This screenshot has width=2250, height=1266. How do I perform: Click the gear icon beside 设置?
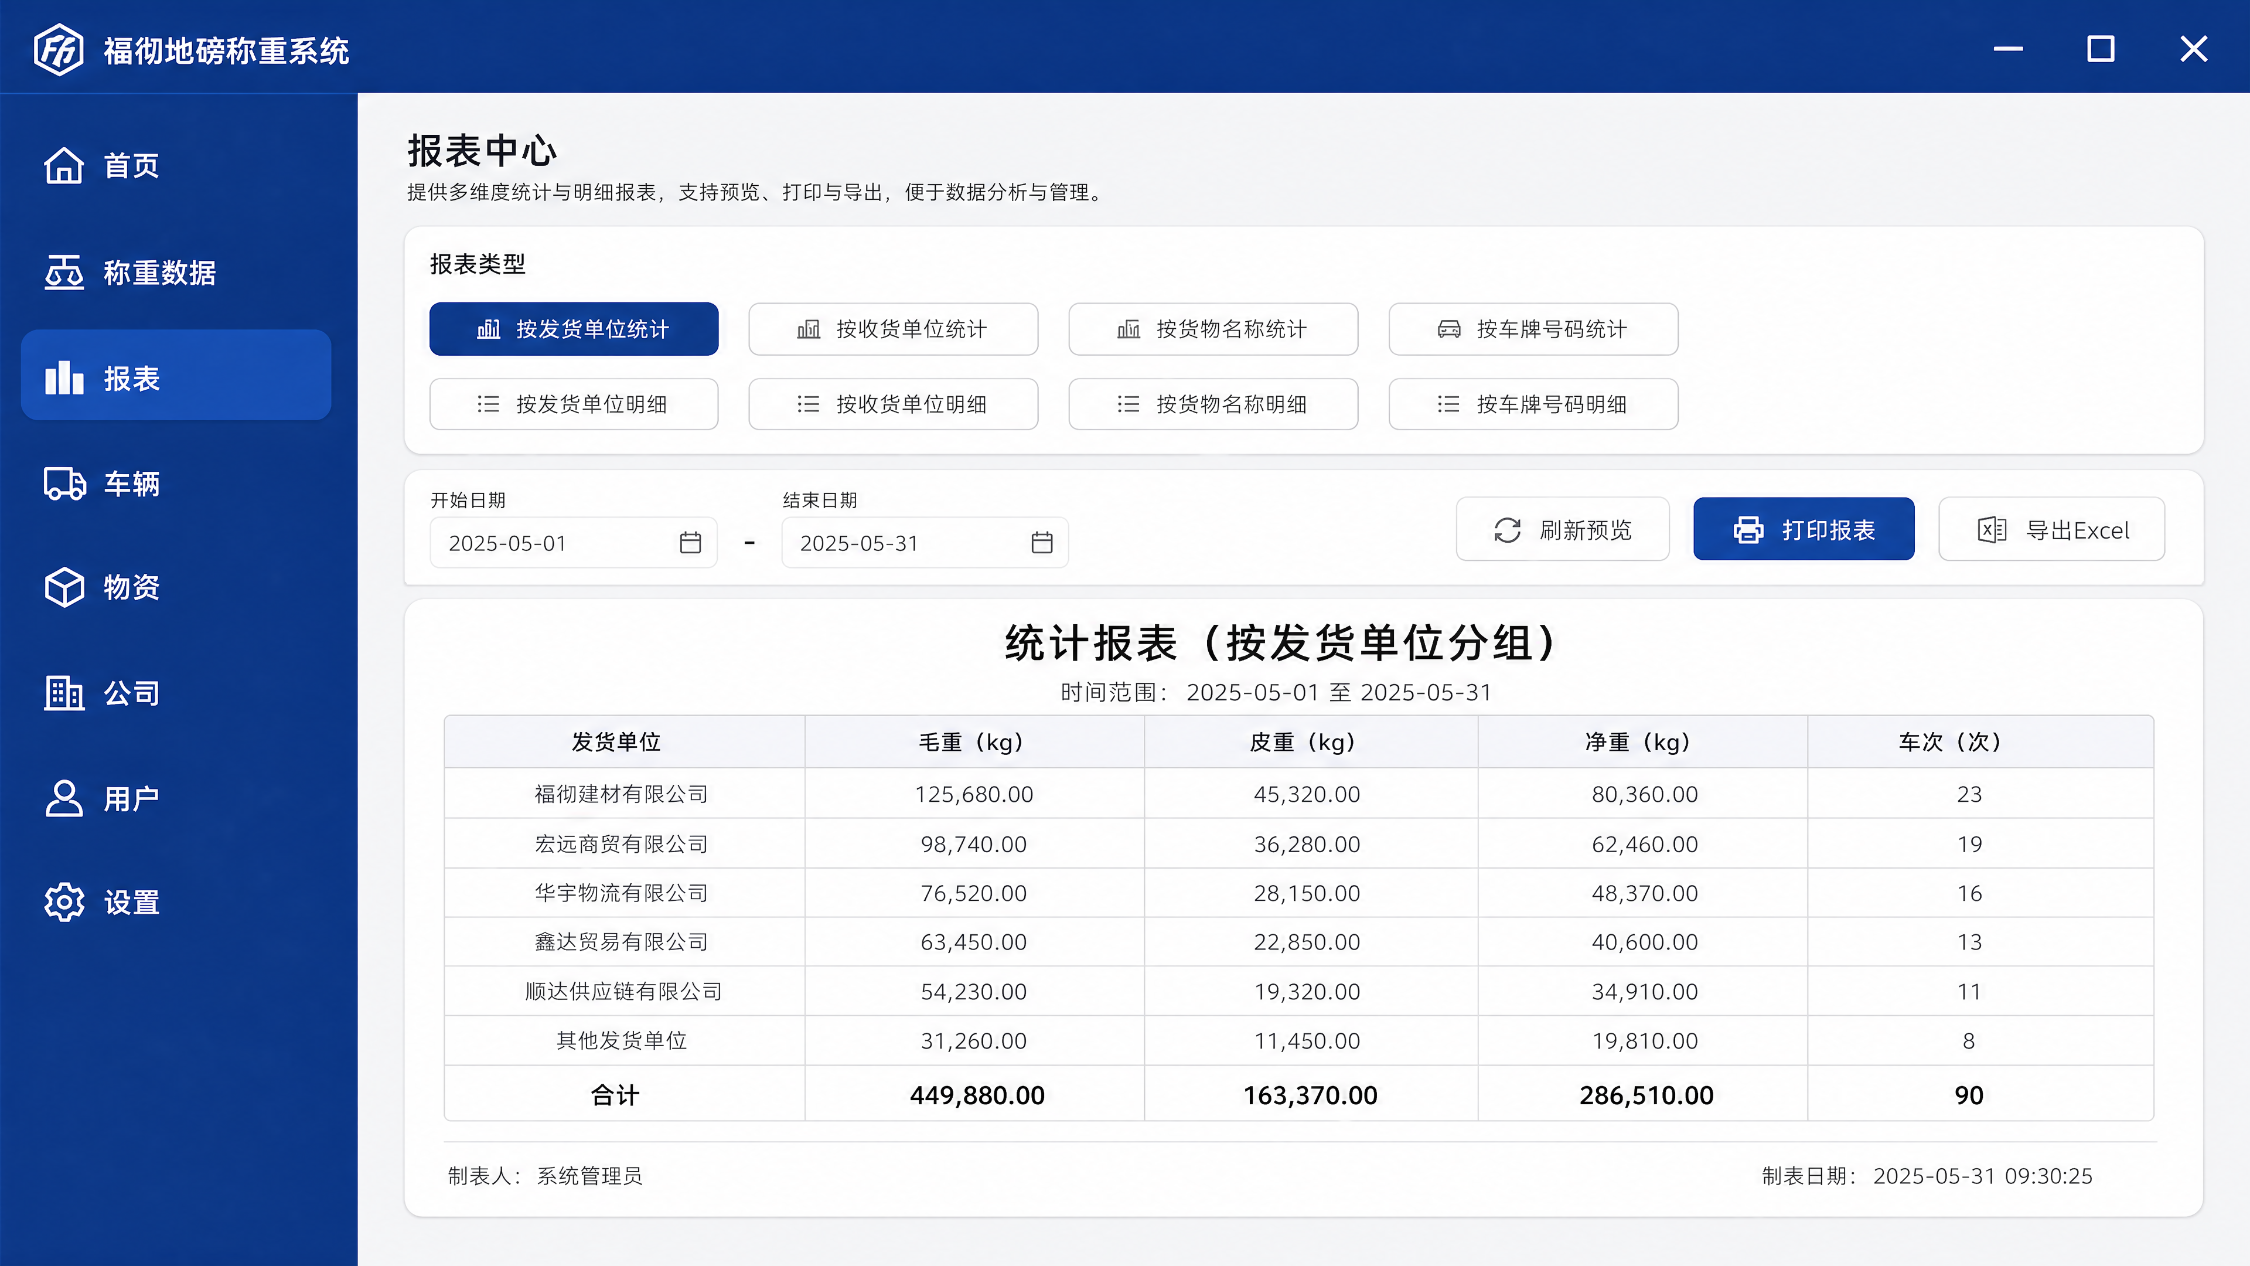(64, 901)
